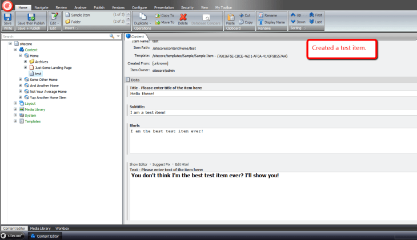Click Save then Publish icon
Image resolution: width=417 pixels, height=240 pixels.
pos(31,17)
